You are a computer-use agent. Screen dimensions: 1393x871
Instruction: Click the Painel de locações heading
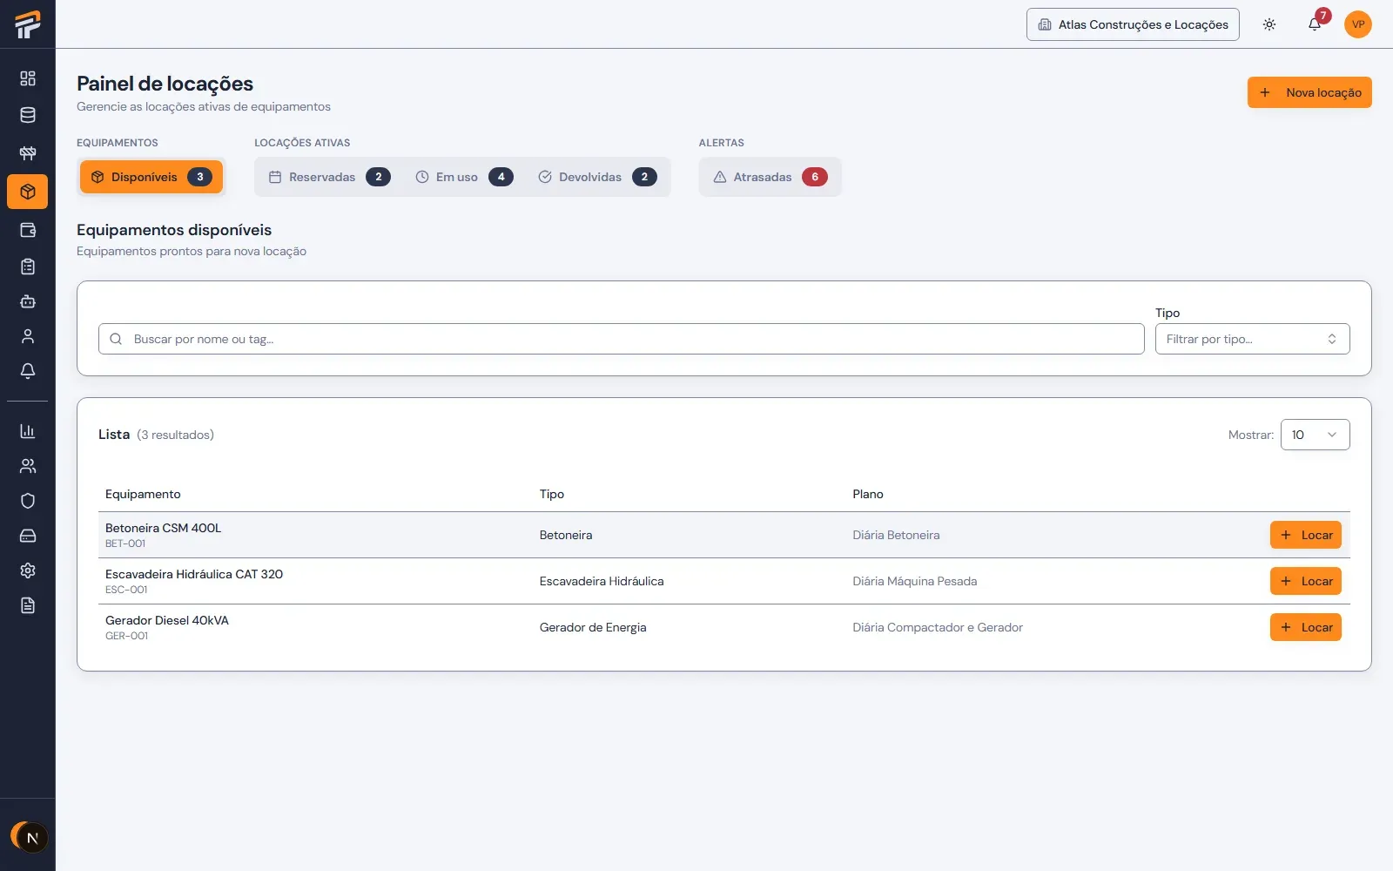tap(165, 84)
